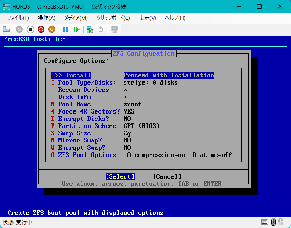Click the grey Start VM power icon
This screenshot has height=228, width=291.
[x=19, y=29]
